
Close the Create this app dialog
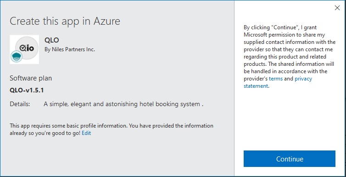click(337, 8)
